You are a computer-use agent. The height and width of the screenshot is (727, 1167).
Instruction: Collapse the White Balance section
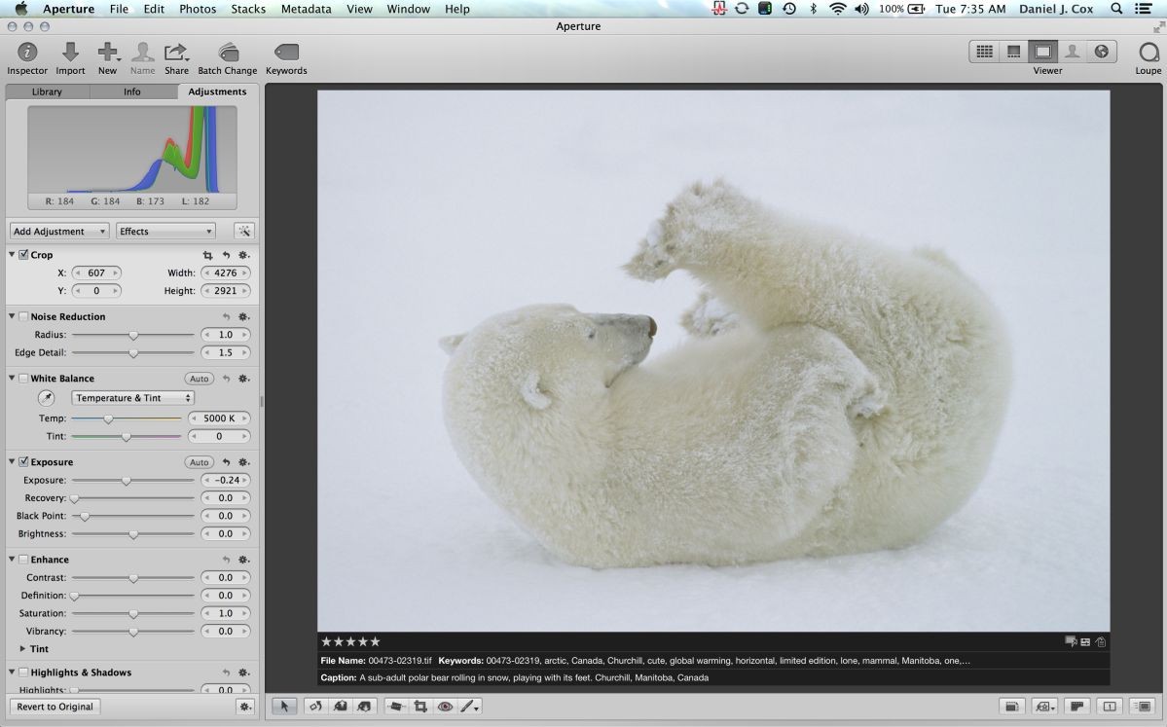tap(12, 378)
